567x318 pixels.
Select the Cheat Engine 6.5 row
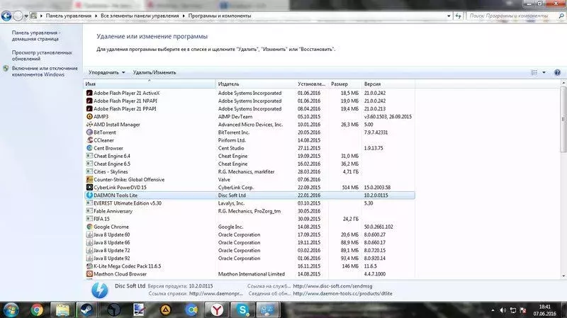tap(249, 164)
